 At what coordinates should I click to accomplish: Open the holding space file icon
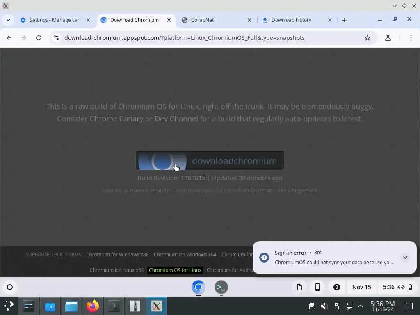click(x=299, y=287)
